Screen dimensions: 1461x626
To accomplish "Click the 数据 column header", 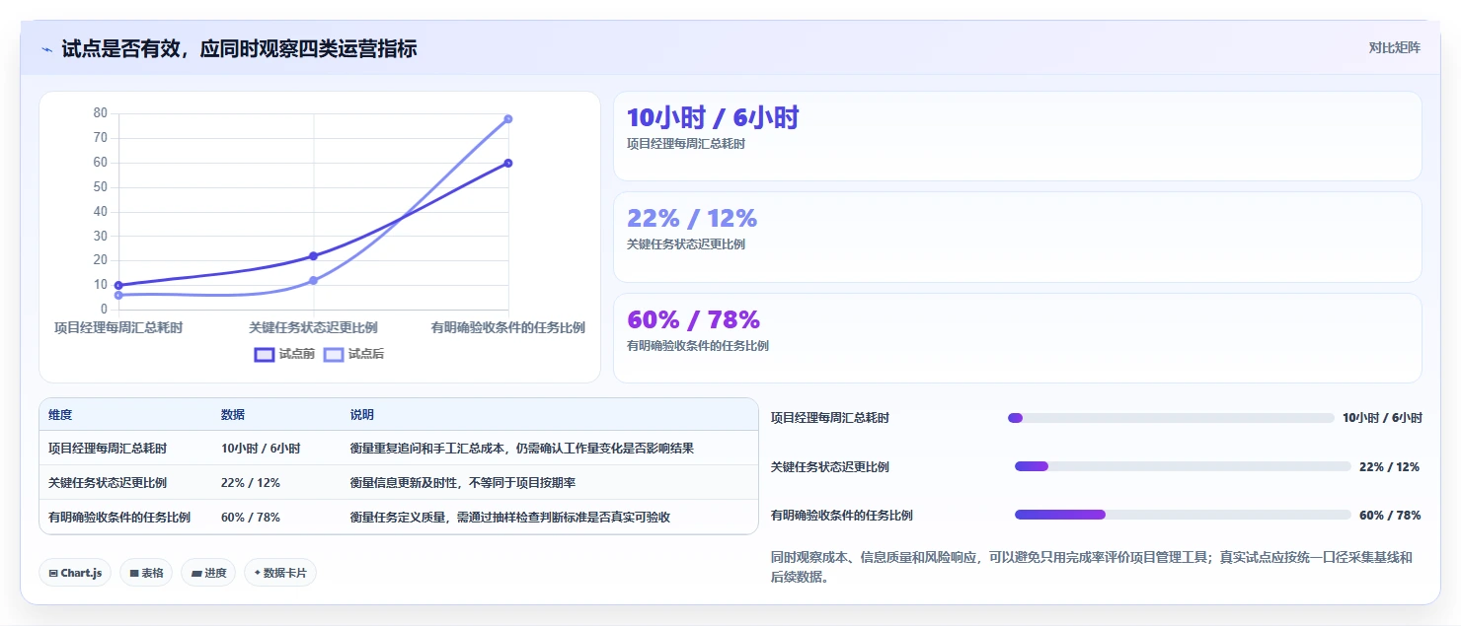I will pyautogui.click(x=233, y=415).
